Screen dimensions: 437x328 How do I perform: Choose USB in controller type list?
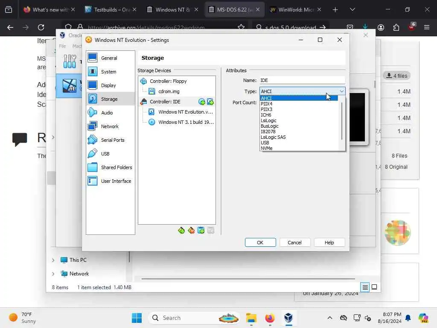click(299, 143)
